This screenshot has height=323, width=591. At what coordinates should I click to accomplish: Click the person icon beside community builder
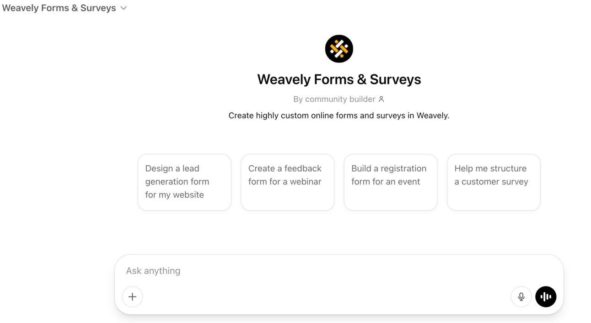(x=381, y=99)
